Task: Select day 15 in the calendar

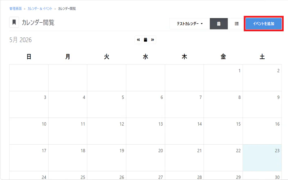Action: (x=223, y=131)
